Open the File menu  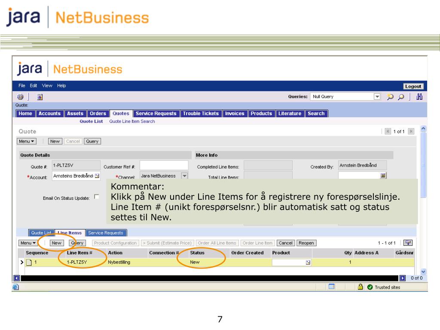pyautogui.click(x=22, y=86)
